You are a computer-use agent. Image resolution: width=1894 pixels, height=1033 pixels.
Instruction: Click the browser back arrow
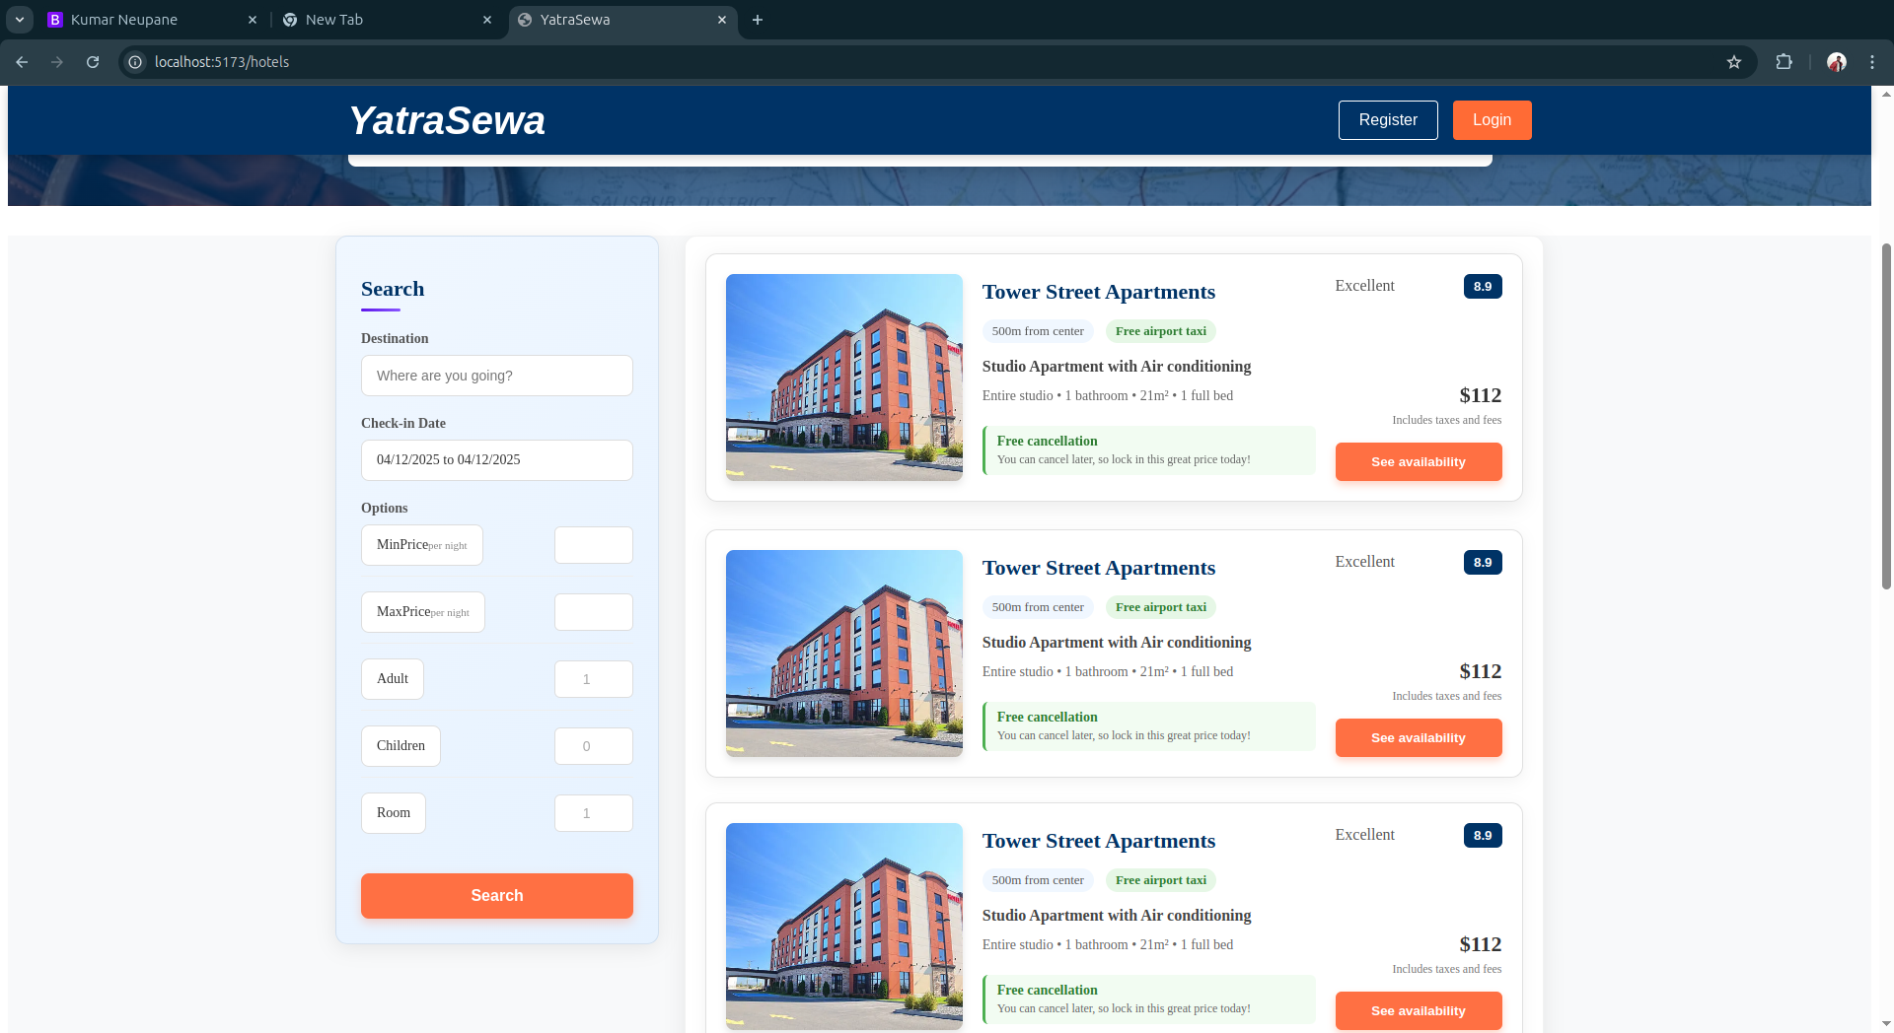22,62
